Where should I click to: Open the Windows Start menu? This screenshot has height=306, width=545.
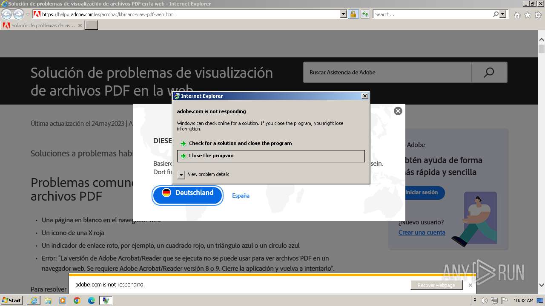click(x=12, y=300)
